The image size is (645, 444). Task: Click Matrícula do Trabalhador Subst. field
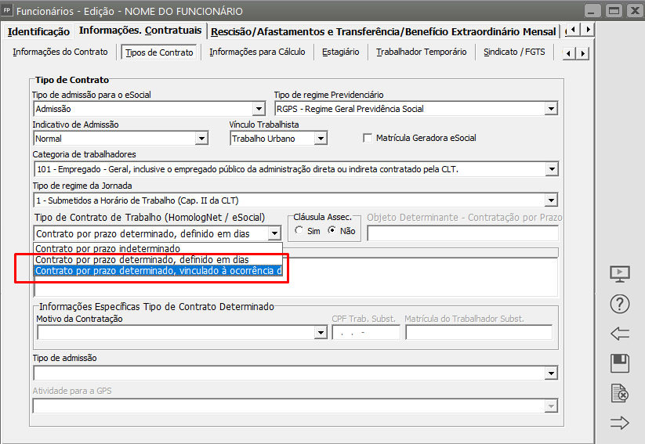point(479,332)
